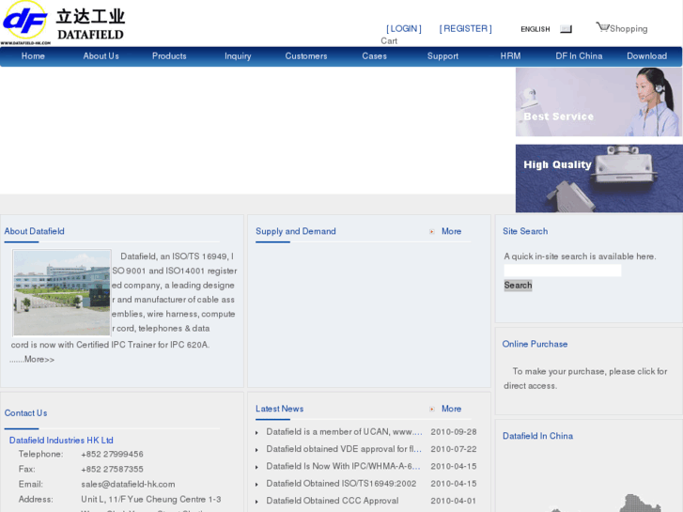The height and width of the screenshot is (512, 683).
Task: Click the red arrow icon beside Supply and Demand More
Action: (x=431, y=232)
